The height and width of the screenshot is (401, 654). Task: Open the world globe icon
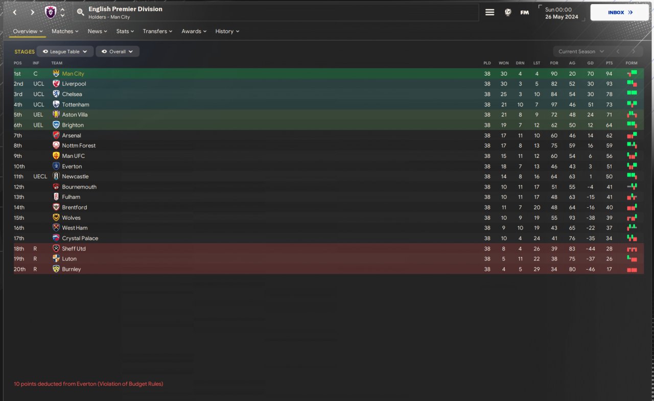coord(508,12)
